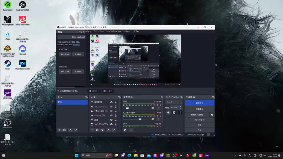Screen dimensions: 283x159
Task: Open transition properties three-dot menu
Action: pyautogui.click(x=180, y=112)
